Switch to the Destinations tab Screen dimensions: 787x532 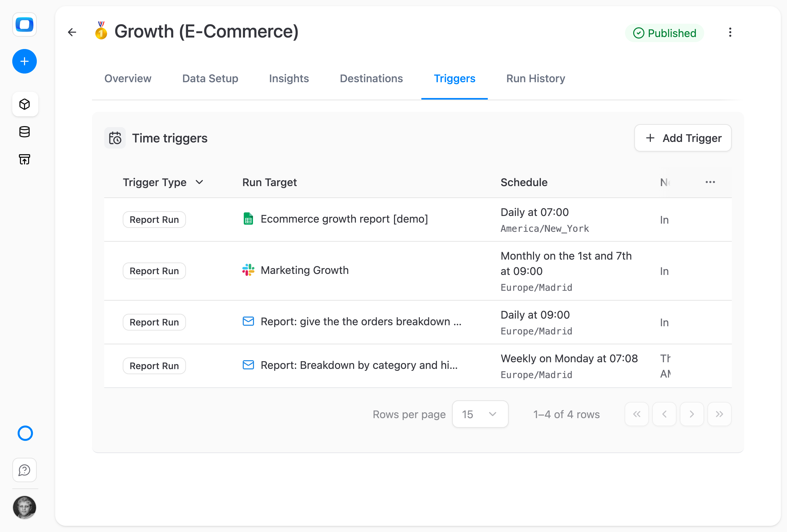(371, 79)
